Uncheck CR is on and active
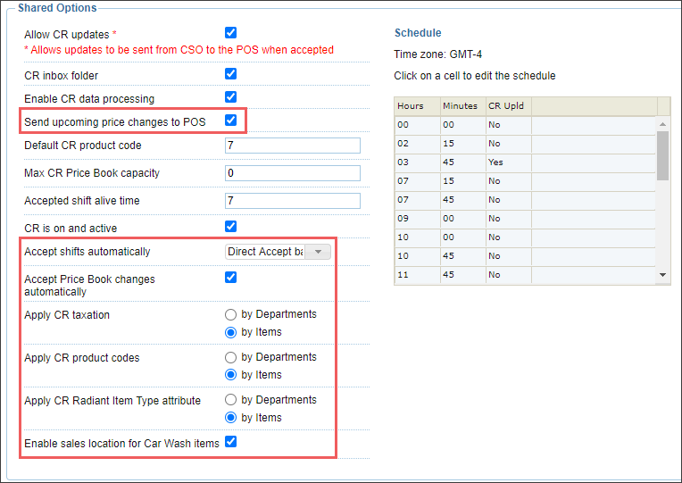The image size is (682, 483). point(230,227)
